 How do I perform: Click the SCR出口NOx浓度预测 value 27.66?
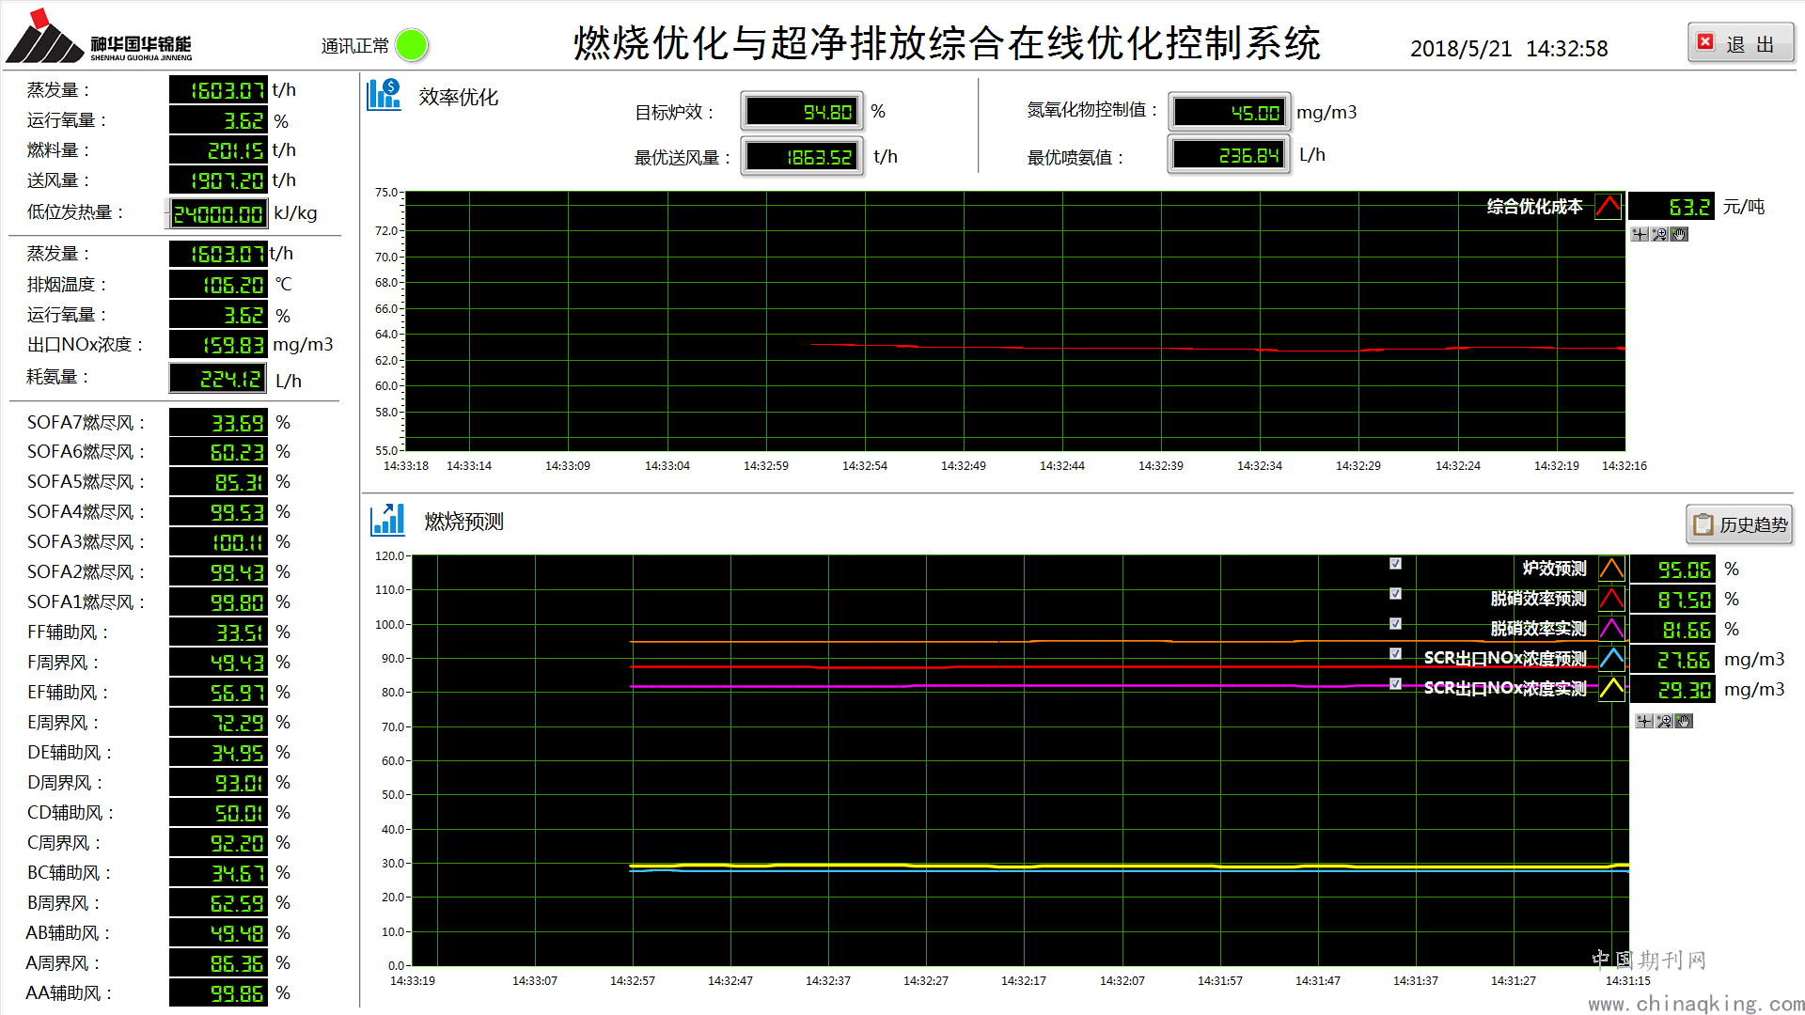coord(1672,660)
